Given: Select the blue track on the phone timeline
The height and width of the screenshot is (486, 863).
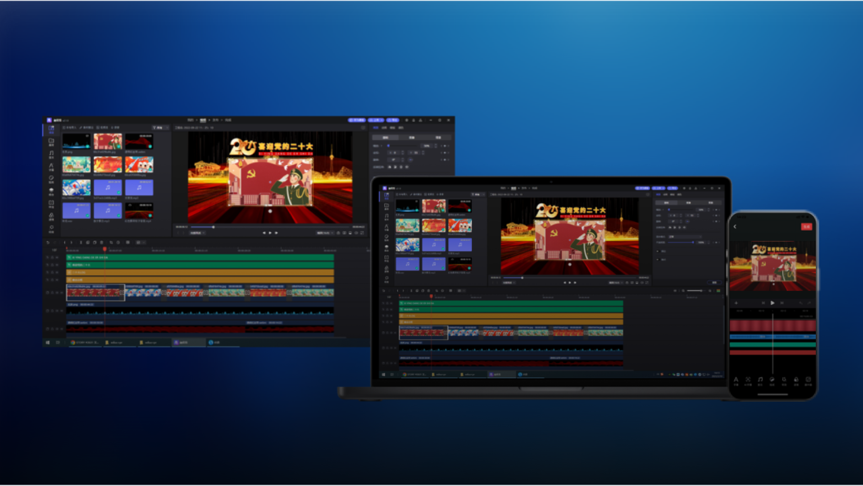Looking at the screenshot, I should pos(773,337).
